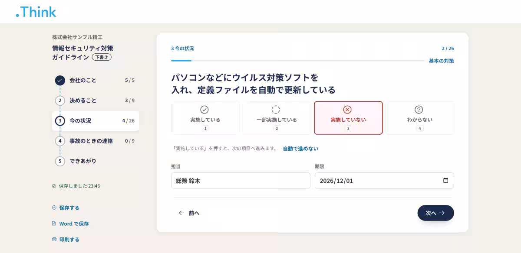Click the '期限' date field 2026/12/01
Image resolution: width=521 pixels, height=253 pixels.
point(384,181)
